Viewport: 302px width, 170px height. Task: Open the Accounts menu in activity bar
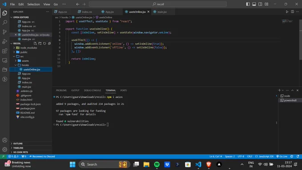coord(4,140)
